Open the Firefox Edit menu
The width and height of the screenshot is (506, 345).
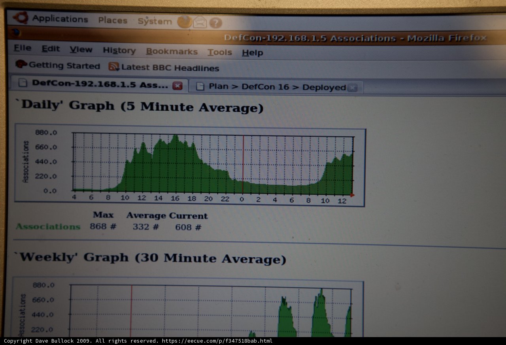(x=51, y=49)
